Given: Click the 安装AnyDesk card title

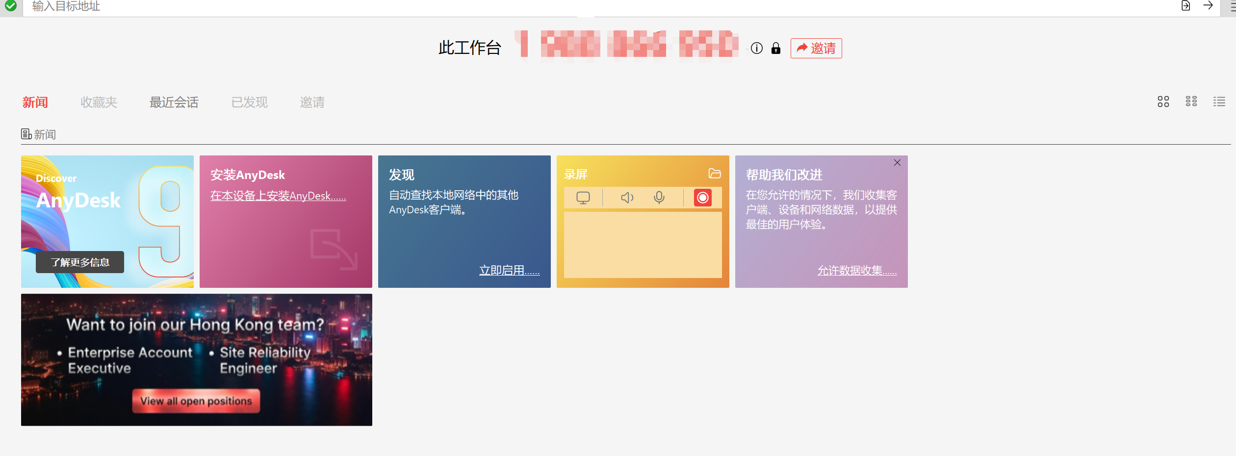Looking at the screenshot, I should (248, 175).
